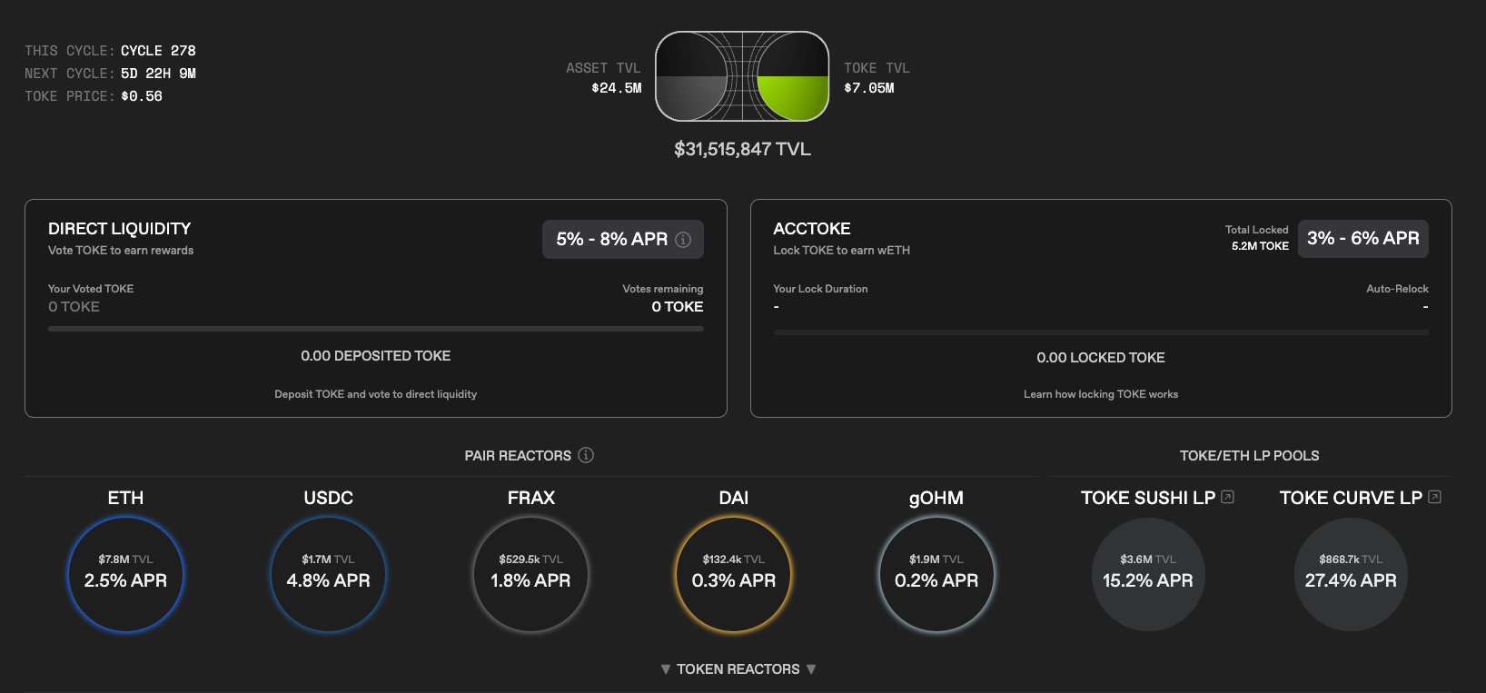Screen dimensions: 1486x693
Task: Click the left Token Reactors arrow
Action: [x=666, y=669]
